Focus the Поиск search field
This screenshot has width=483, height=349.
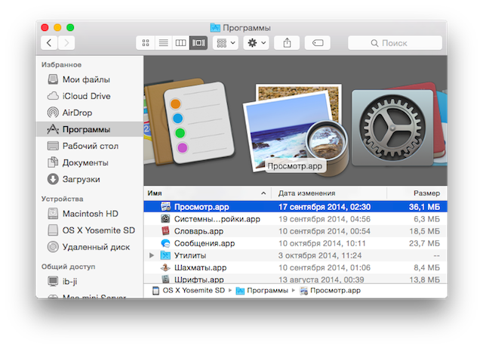point(395,43)
